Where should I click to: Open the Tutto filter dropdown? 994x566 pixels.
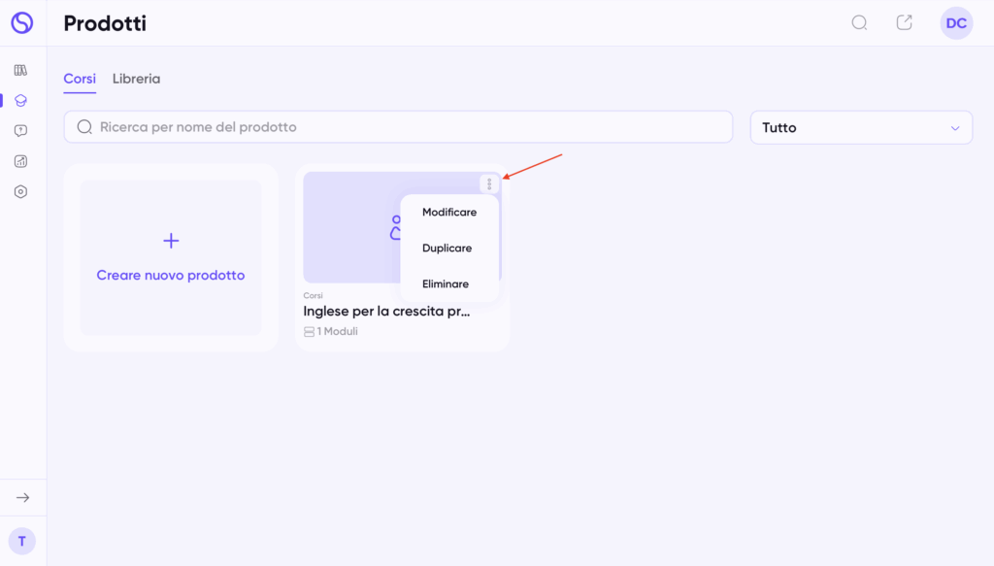860,127
